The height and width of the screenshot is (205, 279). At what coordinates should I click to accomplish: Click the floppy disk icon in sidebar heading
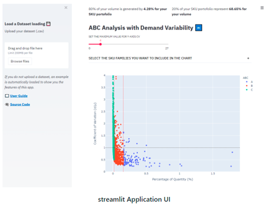[x=49, y=23]
